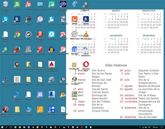This screenshot has width=165, height=129.
Task: Open the WinRAR desktop shortcut
Action: tap(29, 19)
